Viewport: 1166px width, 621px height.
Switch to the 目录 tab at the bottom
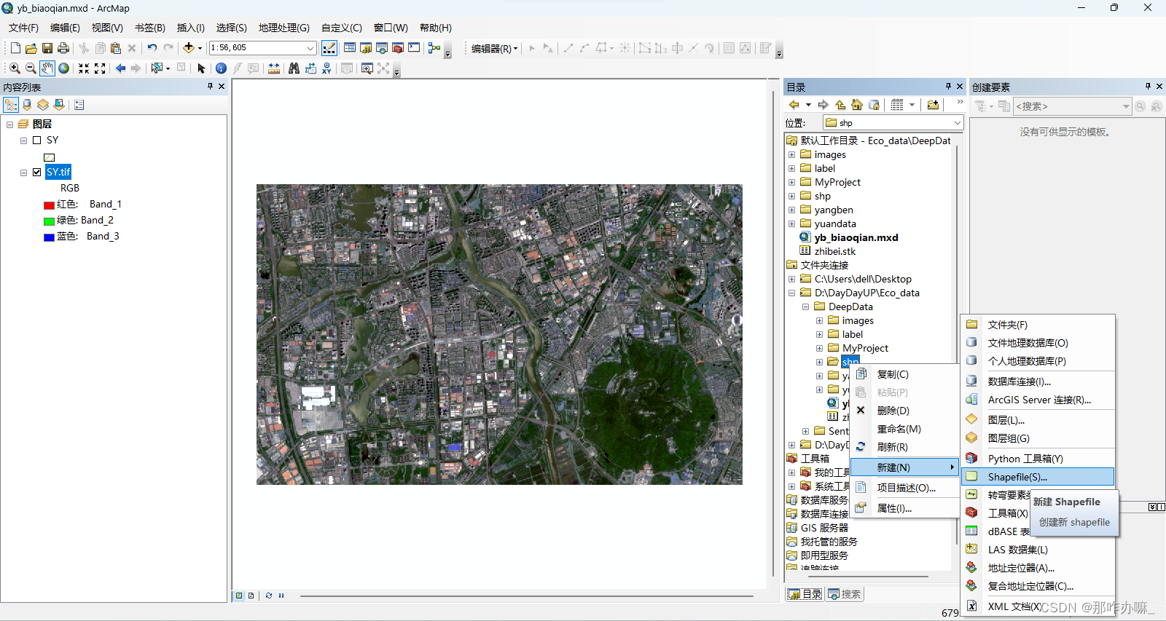[805, 594]
